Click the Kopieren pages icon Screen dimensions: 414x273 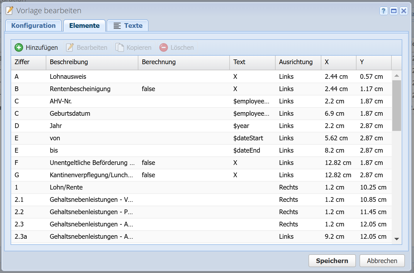[x=119, y=47]
